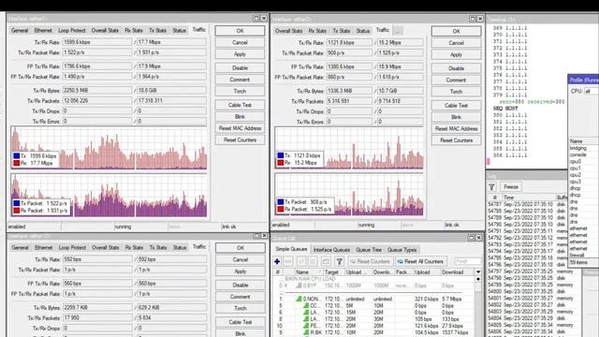Image resolution: width=599 pixels, height=337 pixels.
Task: Click the comment icon in Queue List toolbar
Action: [x=326, y=261]
